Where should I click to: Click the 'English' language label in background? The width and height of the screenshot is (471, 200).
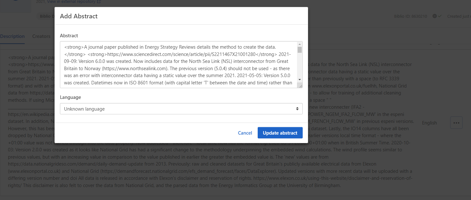(429, 123)
